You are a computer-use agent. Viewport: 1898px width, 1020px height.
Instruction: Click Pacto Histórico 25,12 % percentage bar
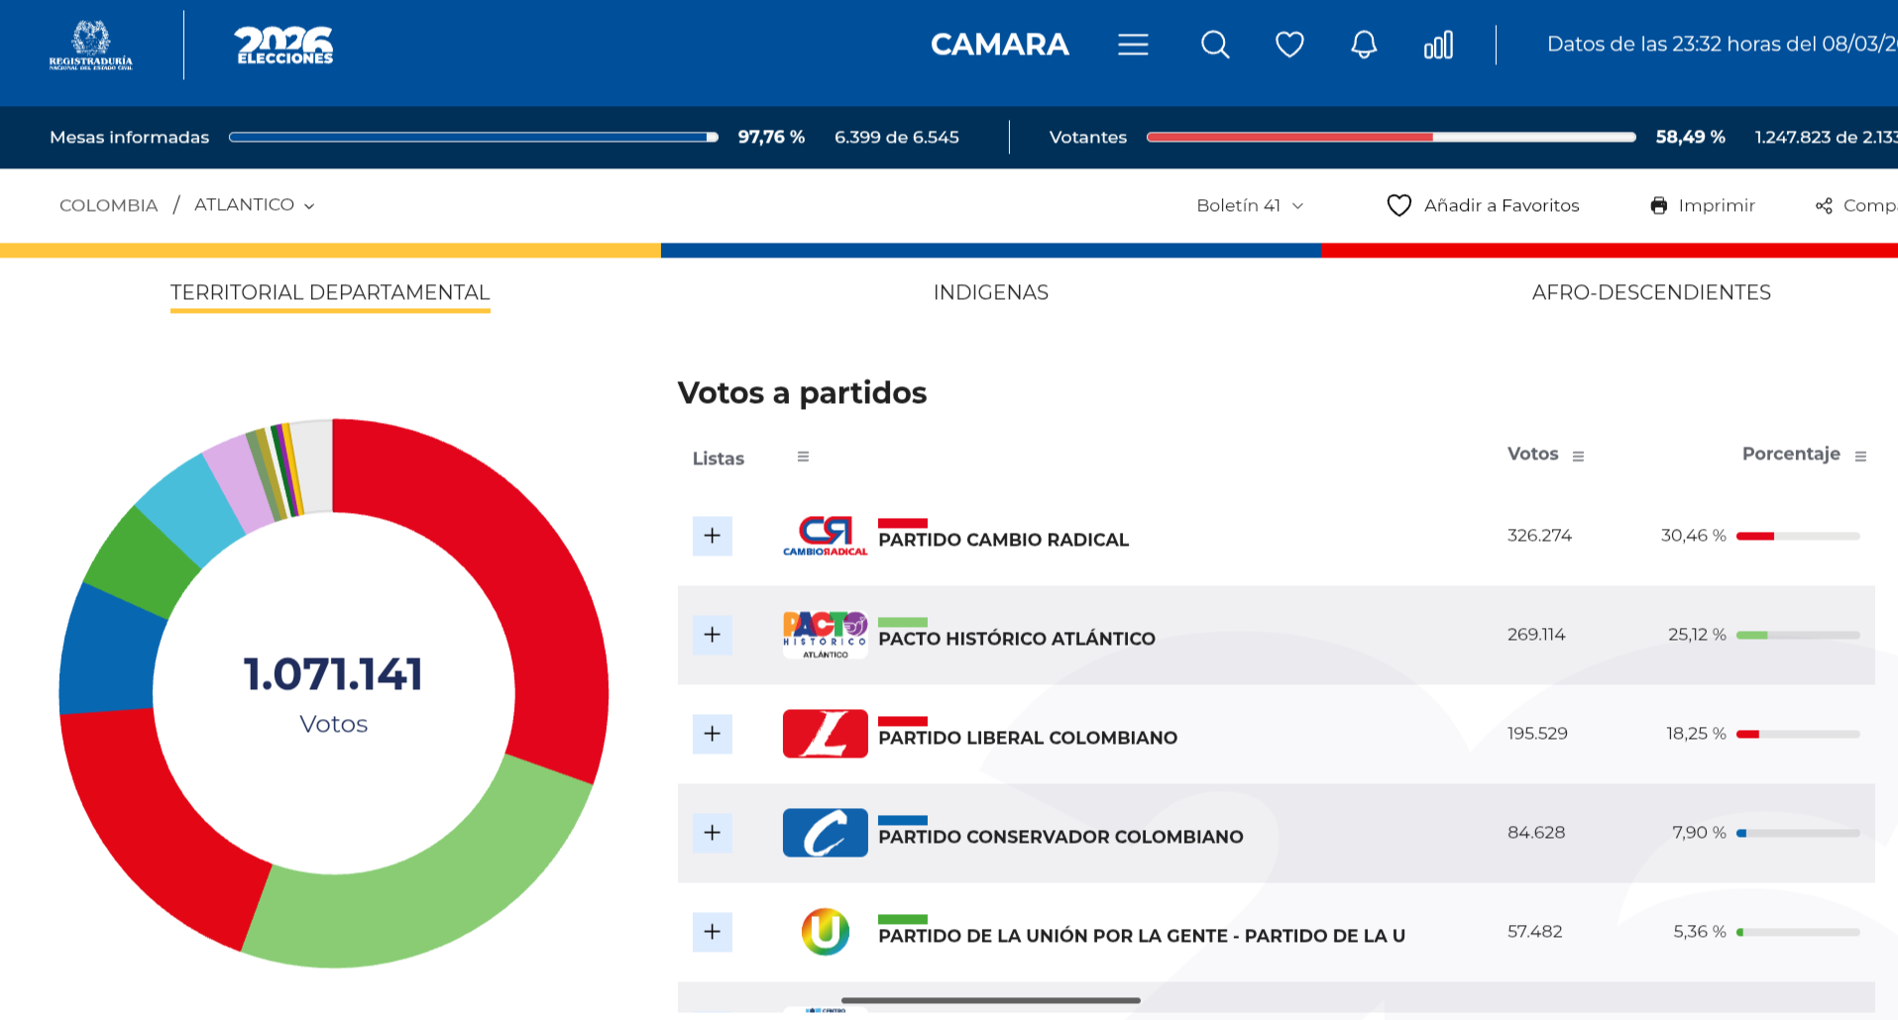(x=1798, y=635)
